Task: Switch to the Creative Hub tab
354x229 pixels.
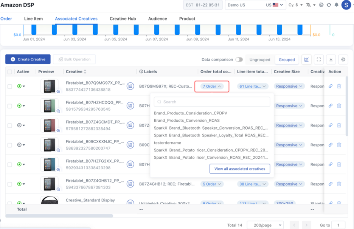Action: pos(123,19)
